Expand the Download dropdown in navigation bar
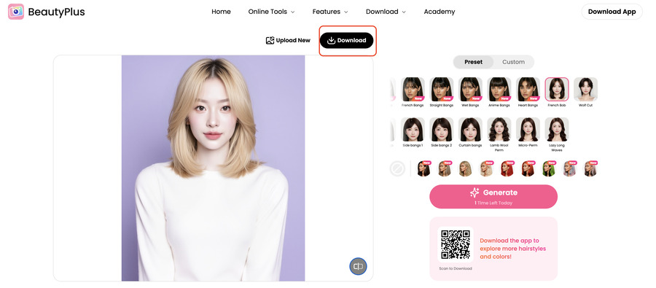Image resolution: width=656 pixels, height=288 pixels. click(x=386, y=12)
